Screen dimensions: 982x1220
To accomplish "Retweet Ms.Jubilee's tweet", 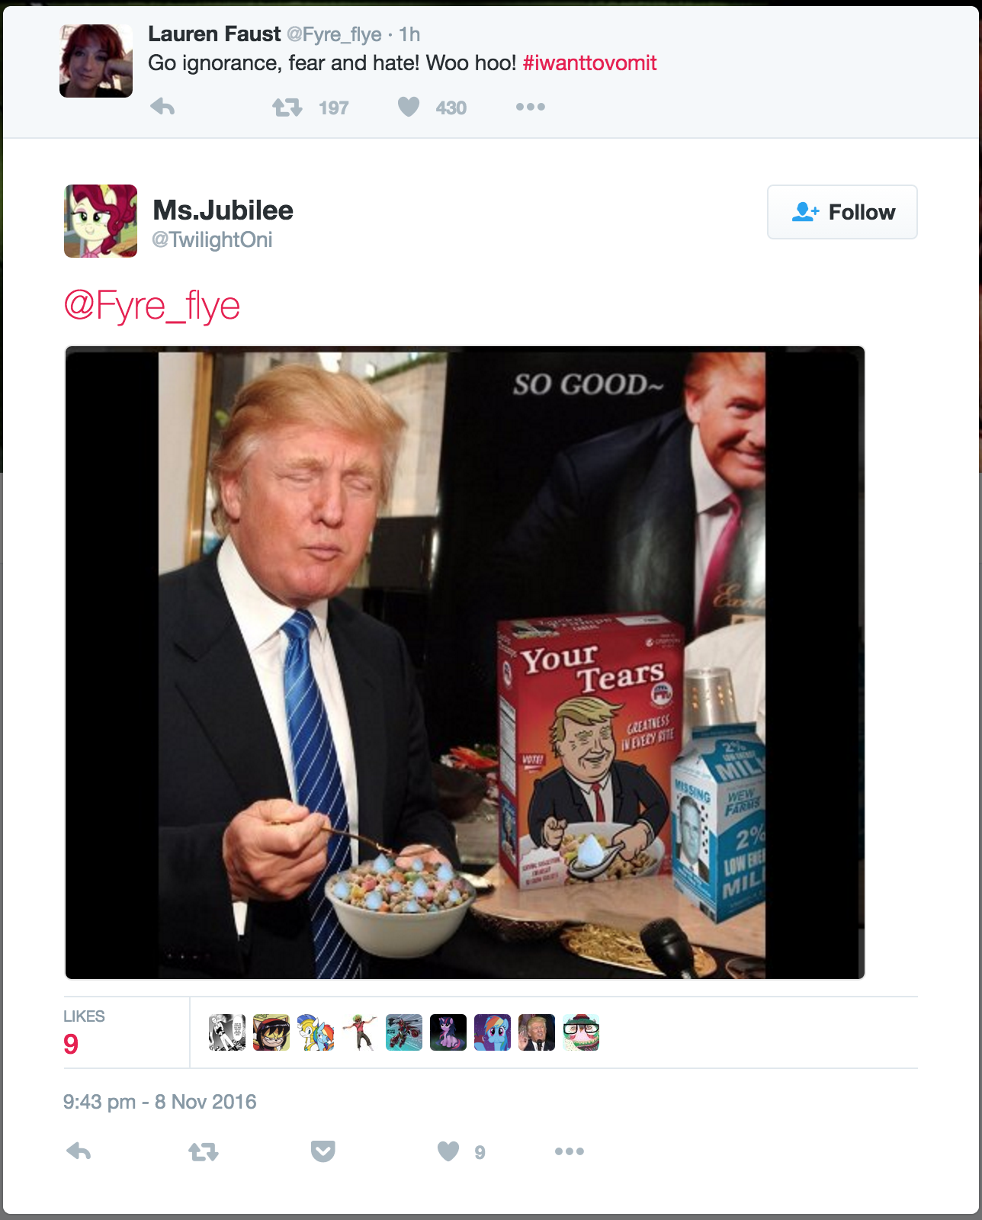I will [x=204, y=1151].
